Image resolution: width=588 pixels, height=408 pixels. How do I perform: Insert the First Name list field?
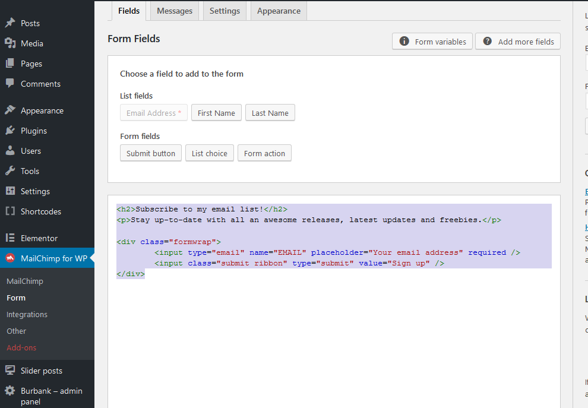(216, 112)
